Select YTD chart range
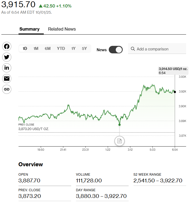 coord(61,49)
